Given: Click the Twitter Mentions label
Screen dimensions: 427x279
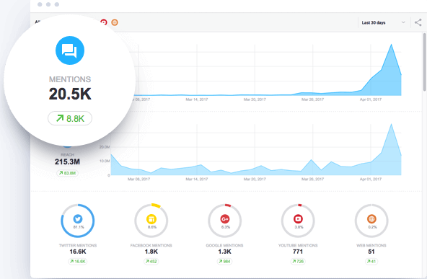Looking at the screenshot, I should (78, 245).
